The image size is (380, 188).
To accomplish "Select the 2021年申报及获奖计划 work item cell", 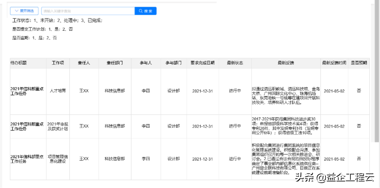I will pos(58,126).
